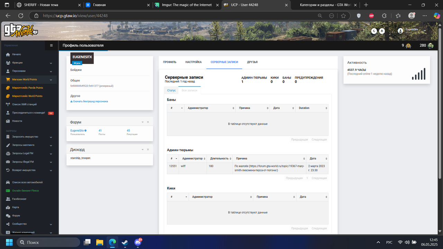Close the Форум panel
The height and width of the screenshot is (249, 443).
coord(148,122)
